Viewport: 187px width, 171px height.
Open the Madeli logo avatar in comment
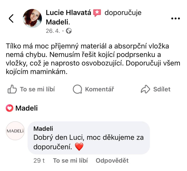click(15, 131)
